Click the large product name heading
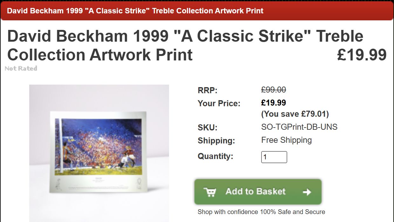 pos(185,45)
